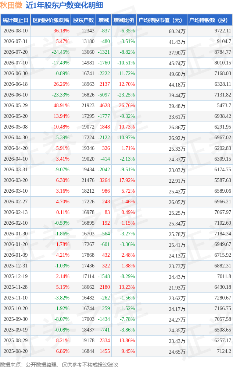Click the 60.24万 market value cell
The image size is (233, 368).
coord(177,31)
